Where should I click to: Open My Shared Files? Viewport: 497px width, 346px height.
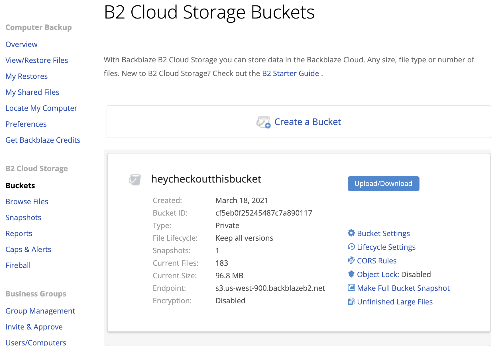click(32, 92)
